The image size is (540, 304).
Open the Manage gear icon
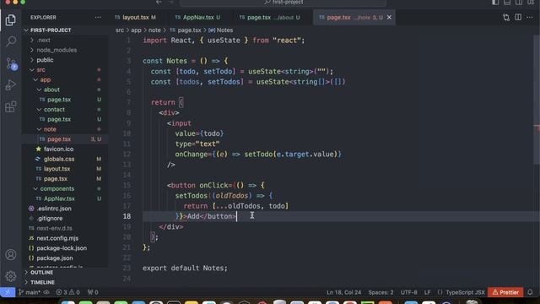pos(11,276)
